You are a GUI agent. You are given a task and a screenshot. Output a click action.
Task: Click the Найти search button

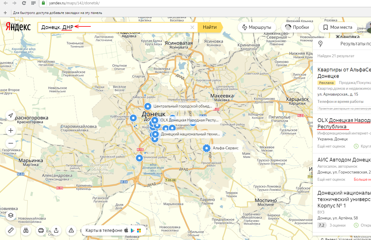pyautogui.click(x=210, y=27)
